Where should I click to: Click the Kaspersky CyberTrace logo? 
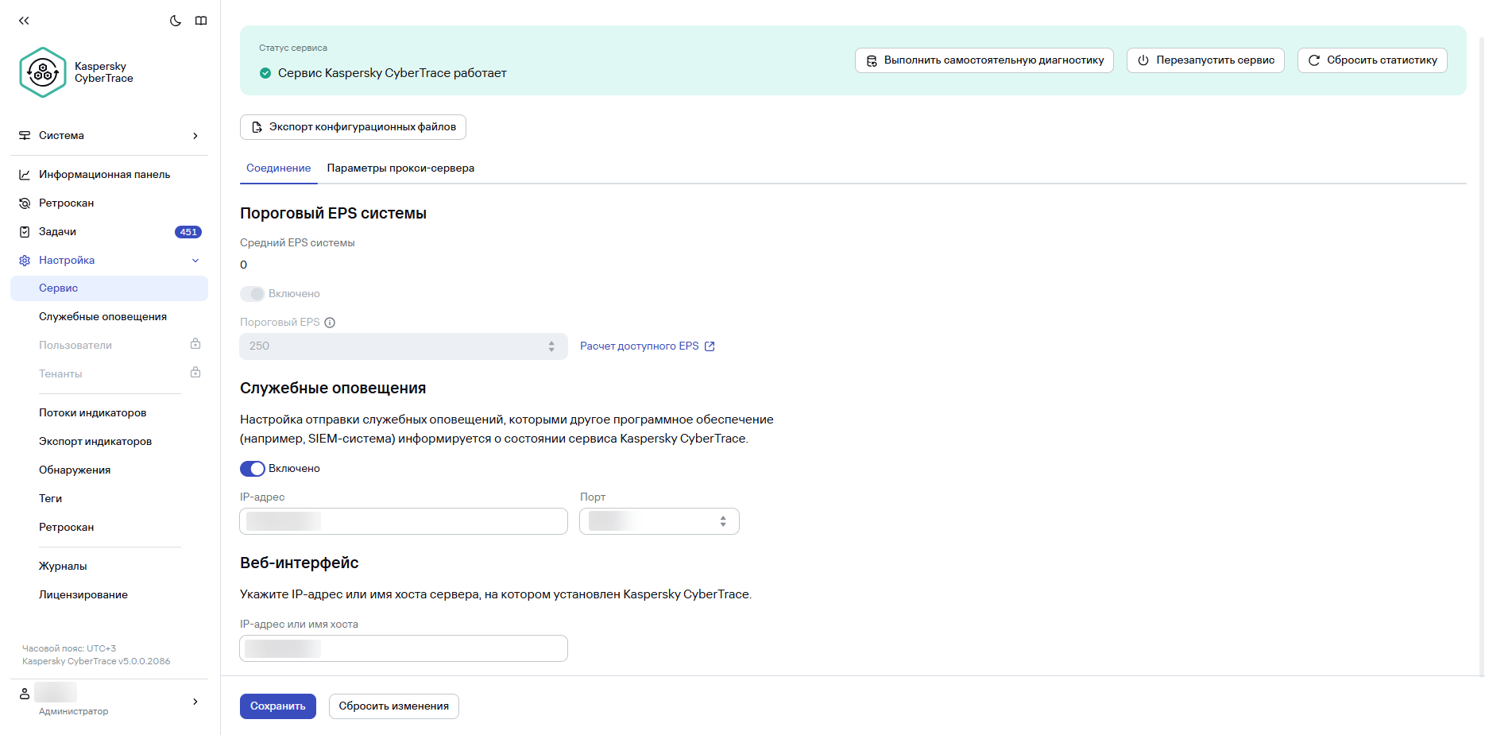pos(44,72)
